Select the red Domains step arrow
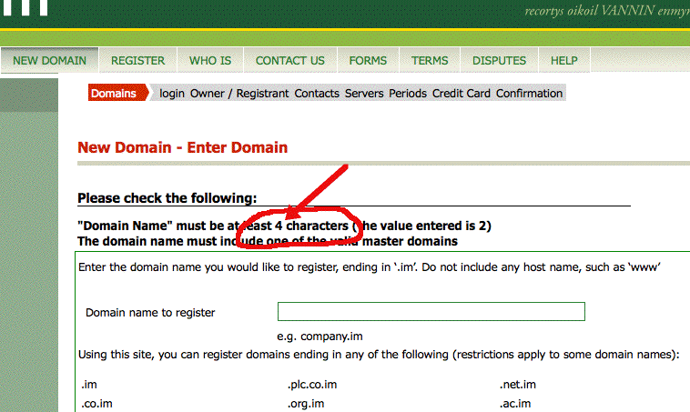690x412 pixels. point(116,93)
